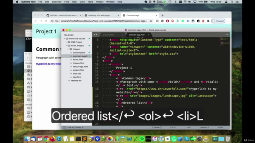Open readme.md in the sidebar
Screen dimensions: 255x143
(76, 81)
